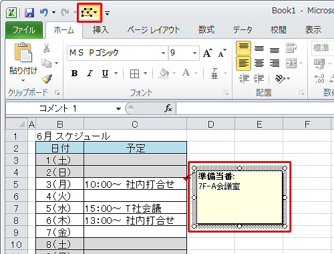Screen dimensions: 334x254
Task: Toggle underline formatting
Action: pos(105,73)
